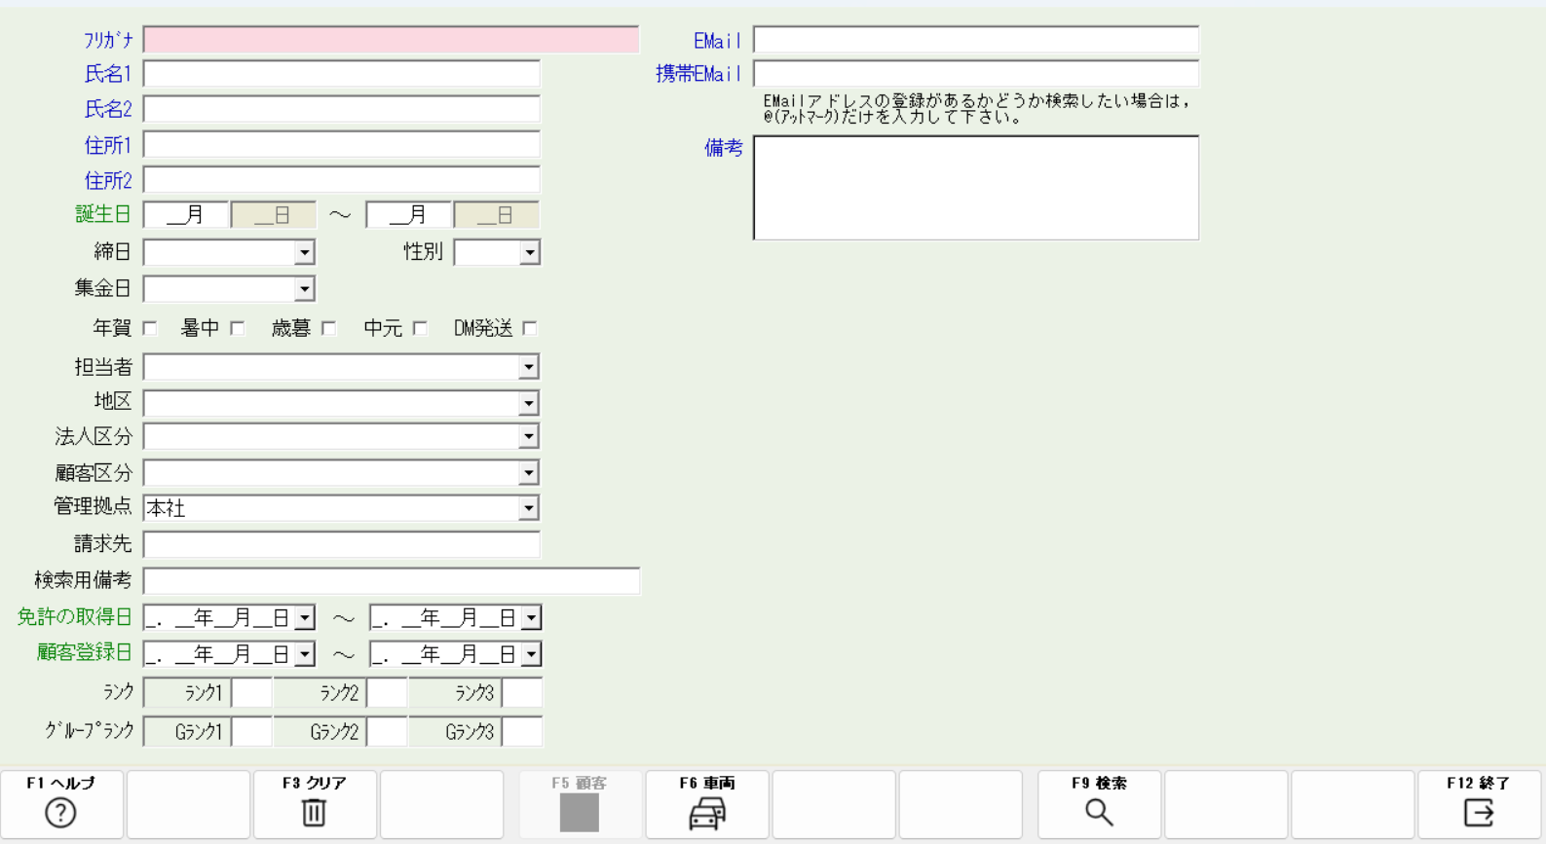Open the 管理拠点 dropdown showing 本社
This screenshot has width=1546, height=844.
tap(528, 508)
